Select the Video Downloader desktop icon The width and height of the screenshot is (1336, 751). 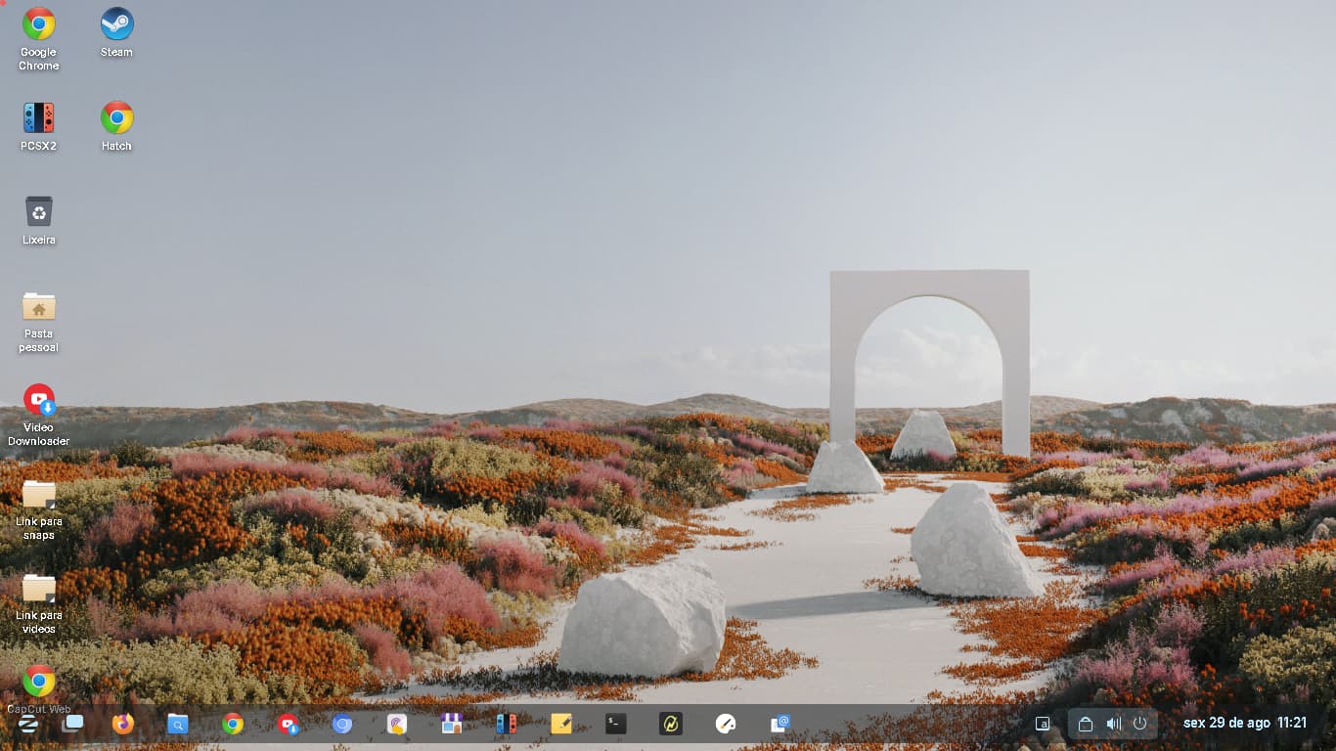coord(39,400)
